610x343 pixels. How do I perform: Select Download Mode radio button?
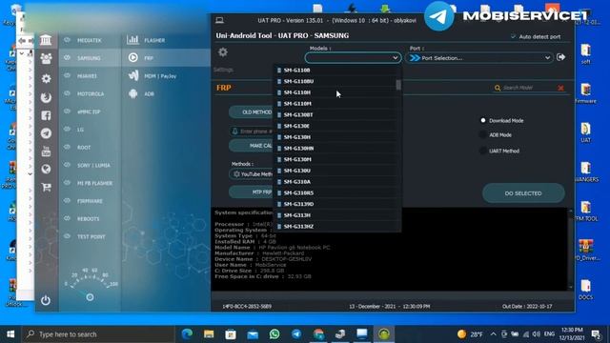click(483, 121)
